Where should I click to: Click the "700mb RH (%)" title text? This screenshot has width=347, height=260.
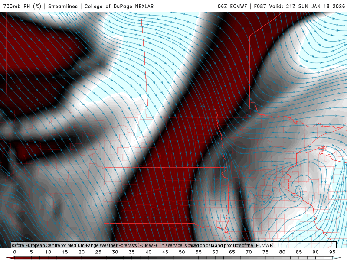(22, 6)
